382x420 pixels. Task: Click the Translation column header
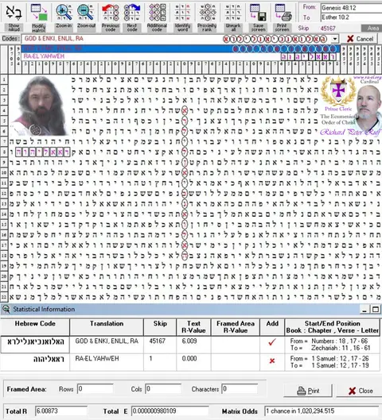pyautogui.click(x=107, y=327)
